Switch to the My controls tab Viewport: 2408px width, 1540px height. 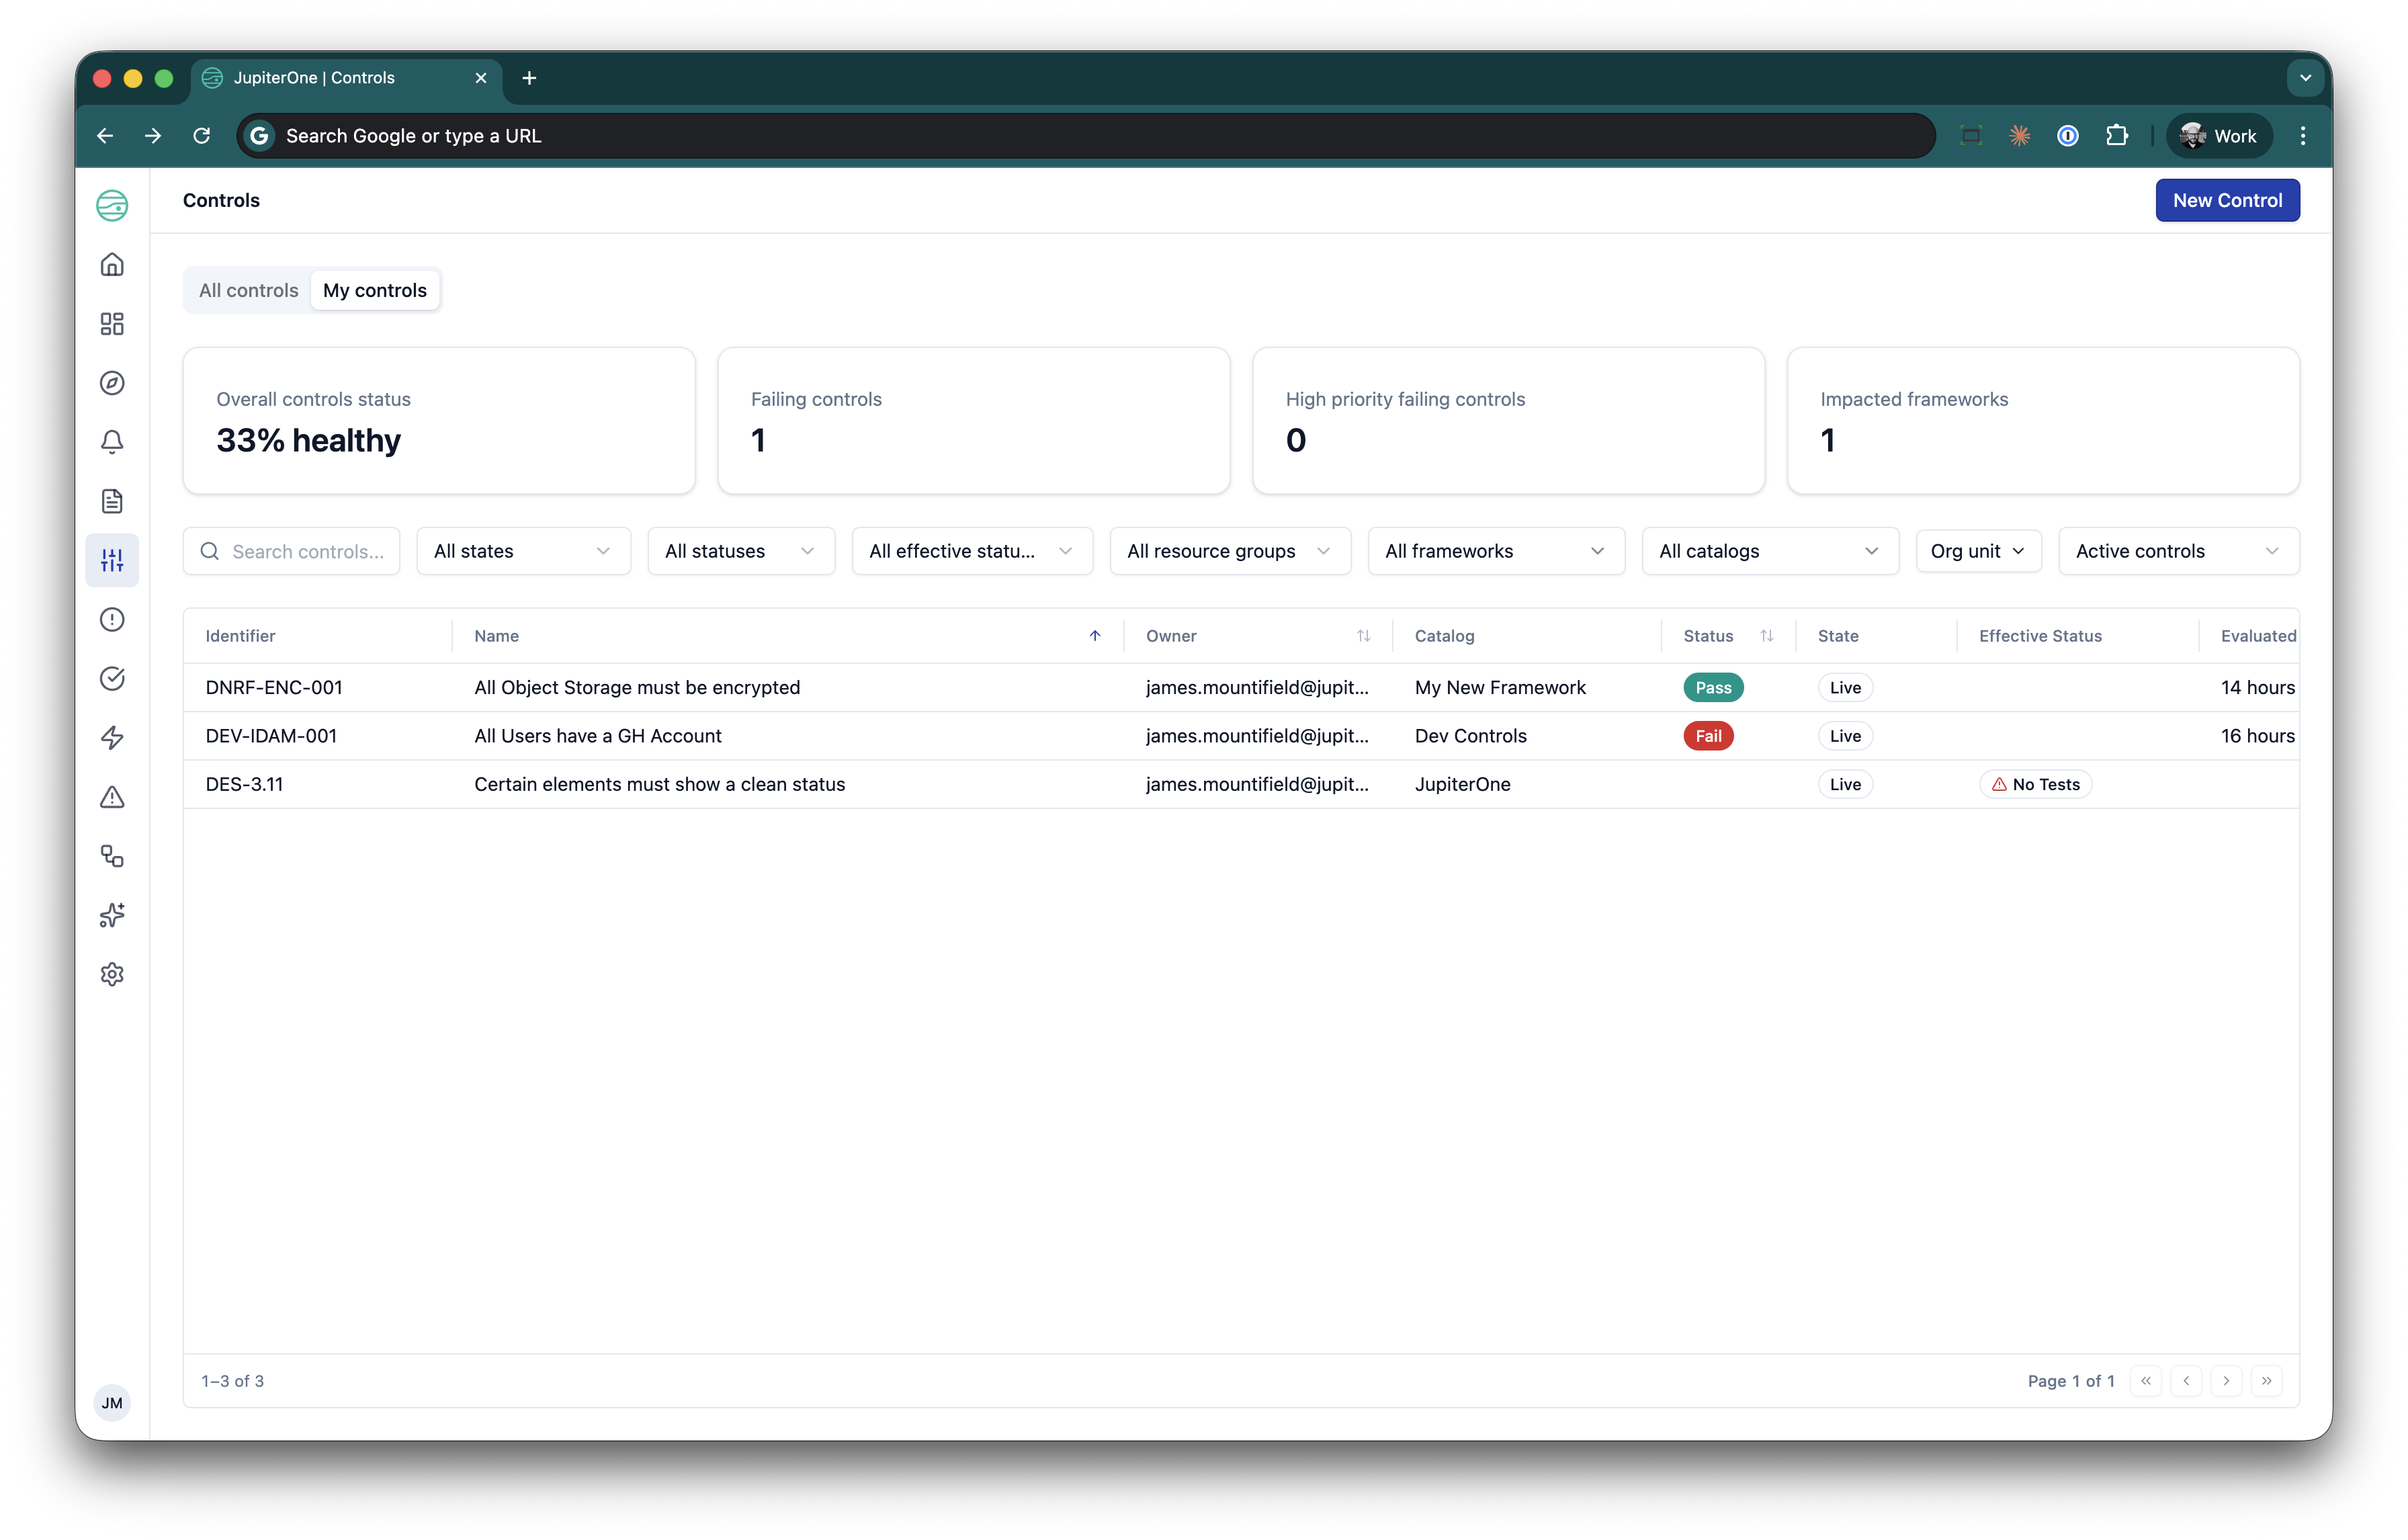coord(375,290)
